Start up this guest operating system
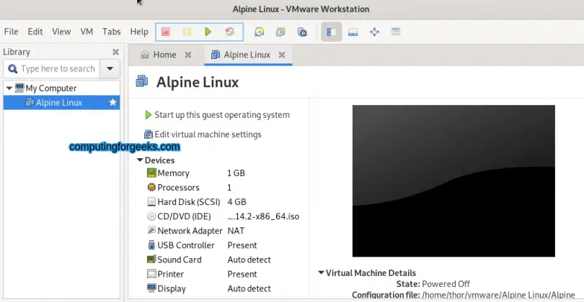 click(217, 115)
